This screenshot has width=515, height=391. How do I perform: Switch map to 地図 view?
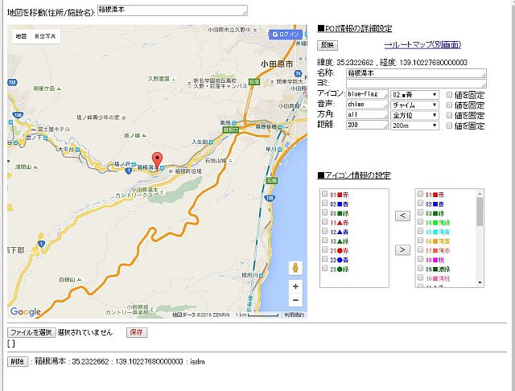[21, 36]
